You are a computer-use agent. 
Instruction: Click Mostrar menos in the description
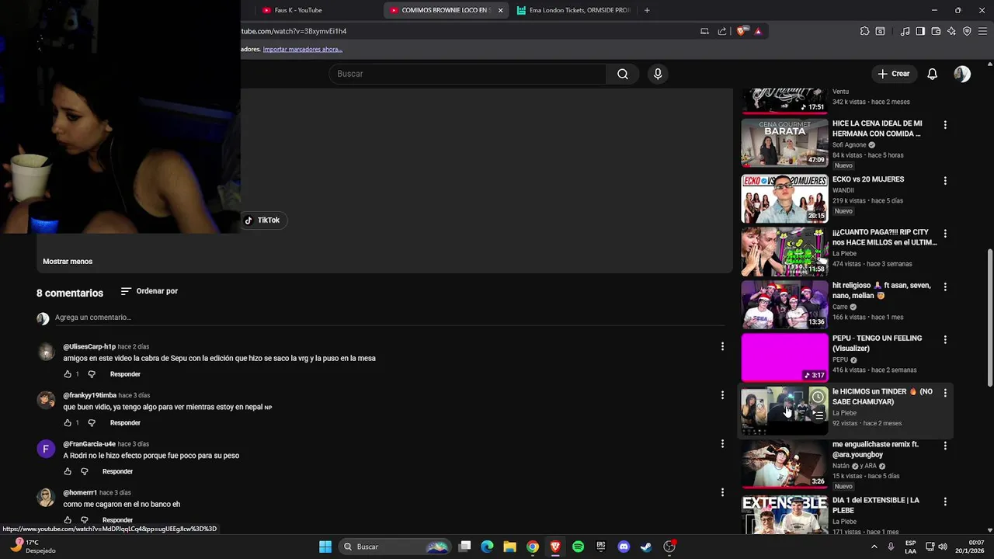click(x=68, y=262)
